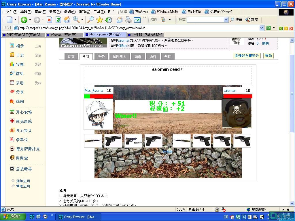This screenshot has height=221, width=295.
Task: Click the Print printer icon in toolbar
Action: pyautogui.click(x=128, y=20)
